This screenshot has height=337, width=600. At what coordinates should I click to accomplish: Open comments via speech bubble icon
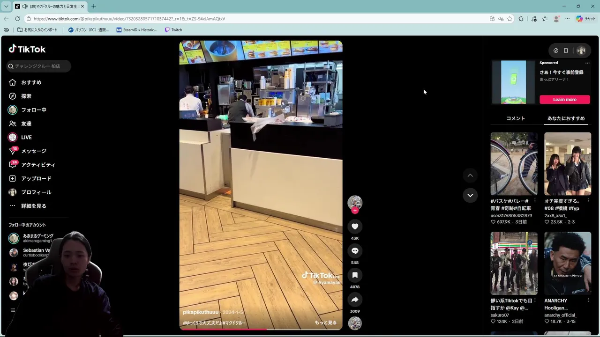(355, 251)
